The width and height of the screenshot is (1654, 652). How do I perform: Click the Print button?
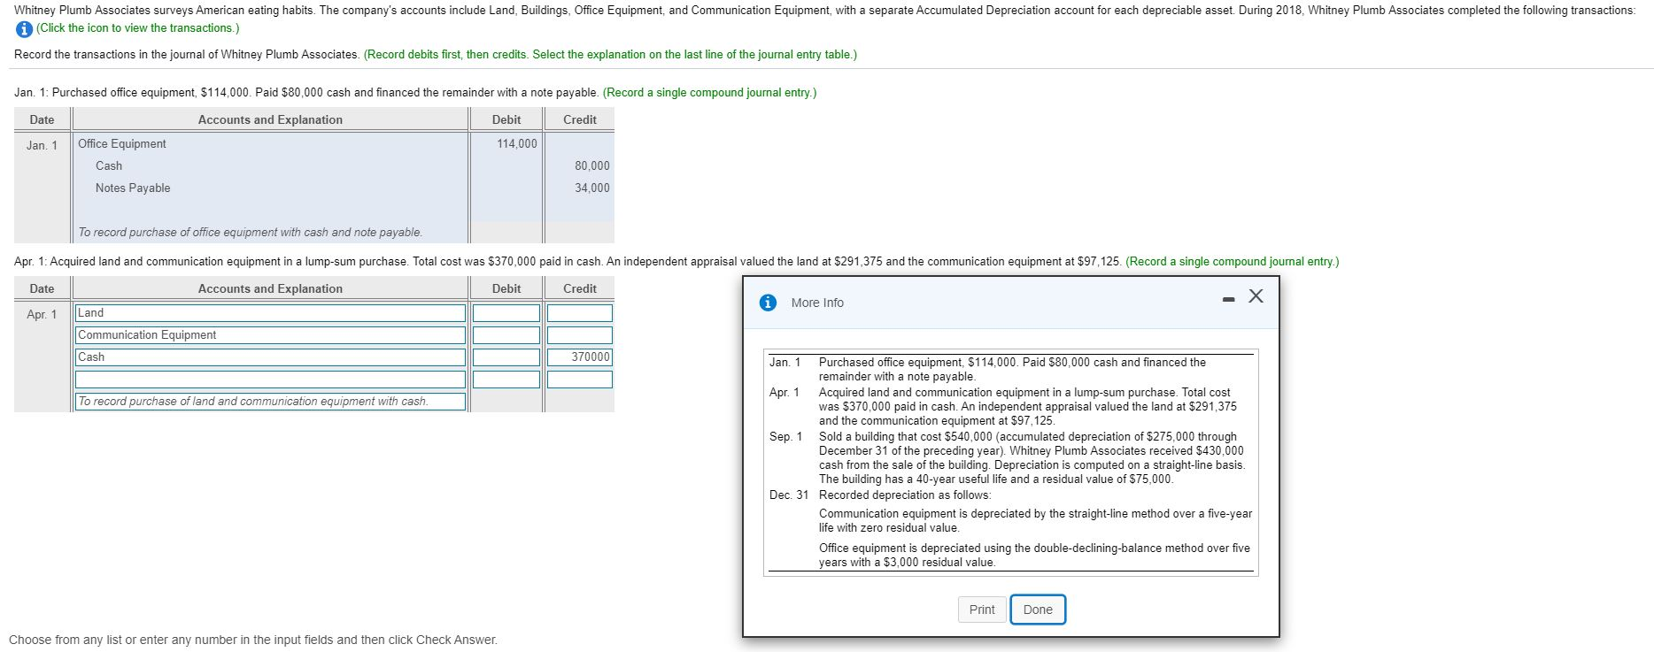(982, 610)
